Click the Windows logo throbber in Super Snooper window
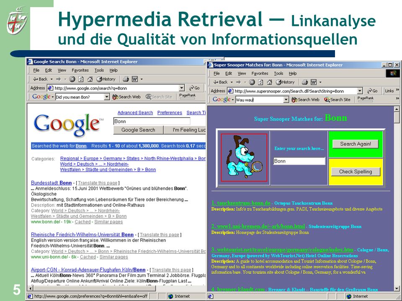This screenshot has width=402, height=301. tap(393, 74)
